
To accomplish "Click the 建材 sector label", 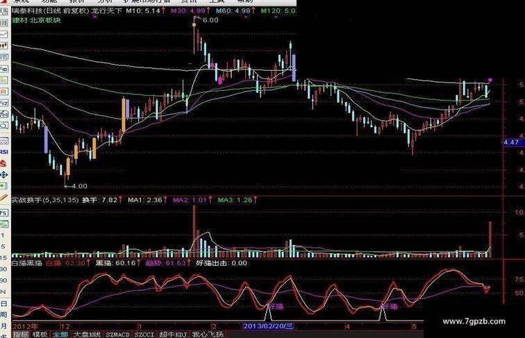I will [19, 20].
